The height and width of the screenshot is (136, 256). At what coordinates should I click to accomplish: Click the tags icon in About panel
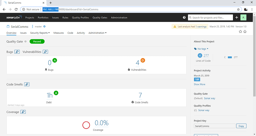tap(195, 49)
